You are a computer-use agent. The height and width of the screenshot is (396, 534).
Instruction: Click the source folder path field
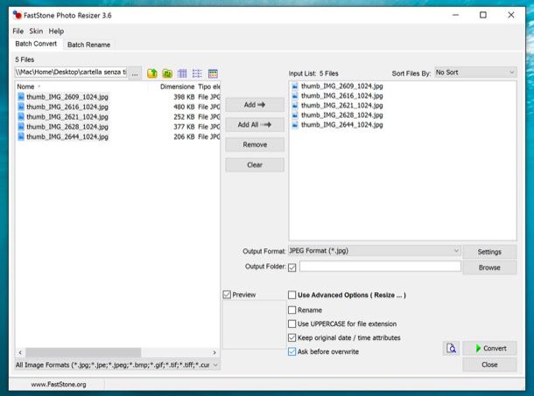click(x=71, y=73)
